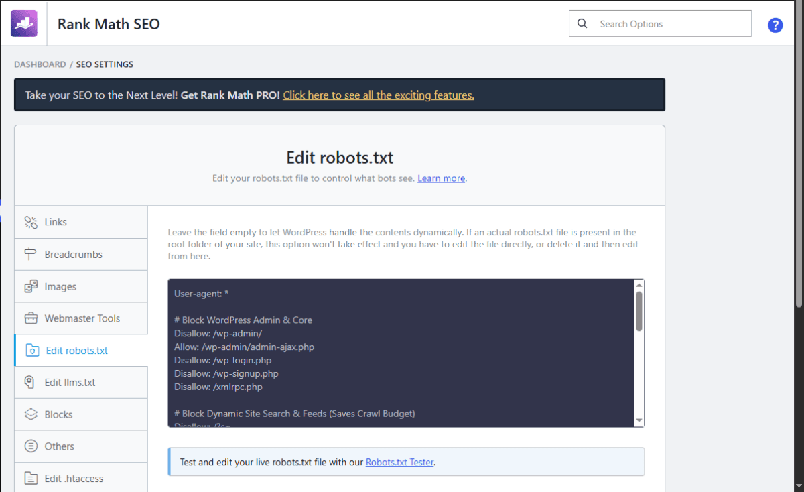Select the Edit robots.txt tab

(x=81, y=351)
